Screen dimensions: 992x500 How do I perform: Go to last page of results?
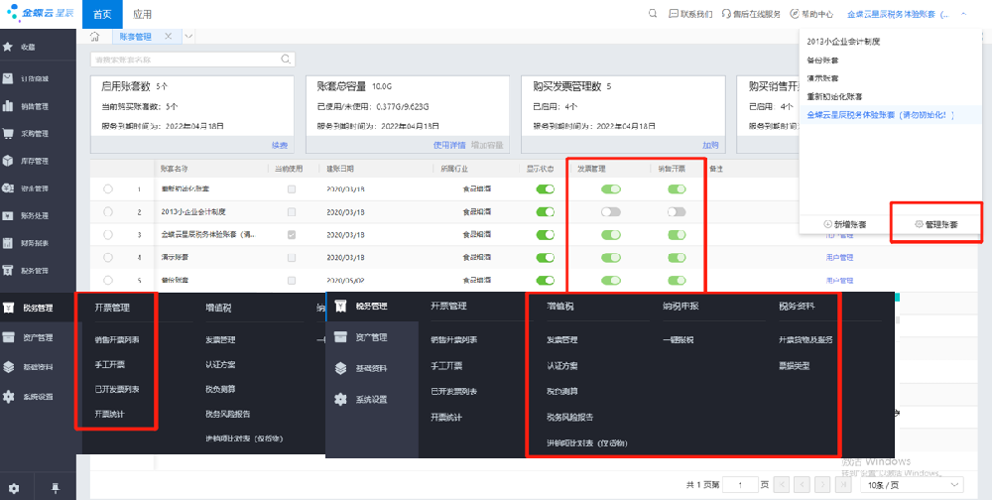coord(842,485)
